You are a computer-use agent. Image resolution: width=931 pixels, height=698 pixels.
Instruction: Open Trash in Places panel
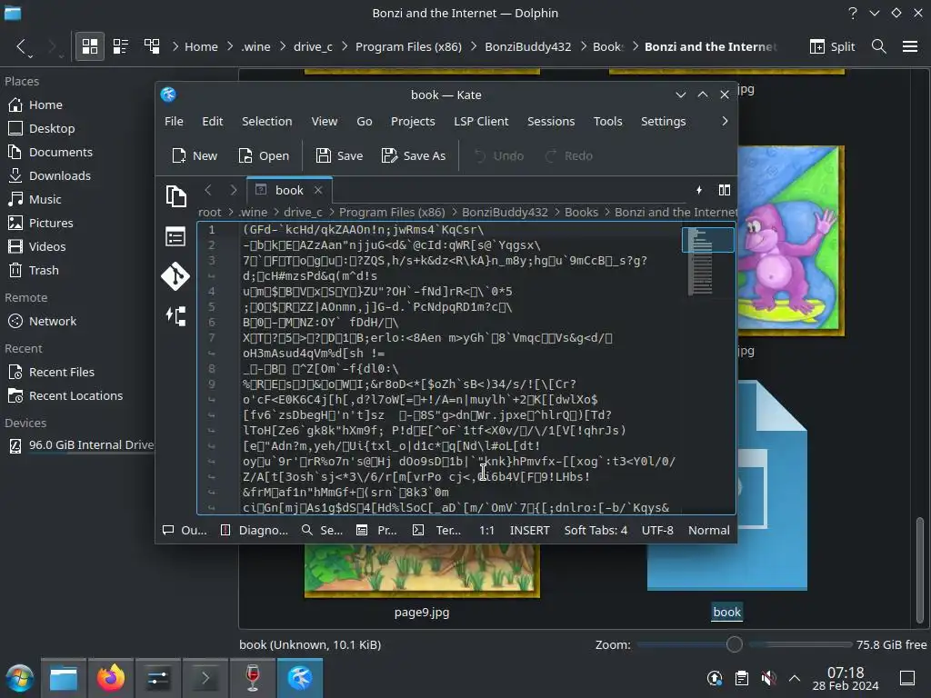44,270
